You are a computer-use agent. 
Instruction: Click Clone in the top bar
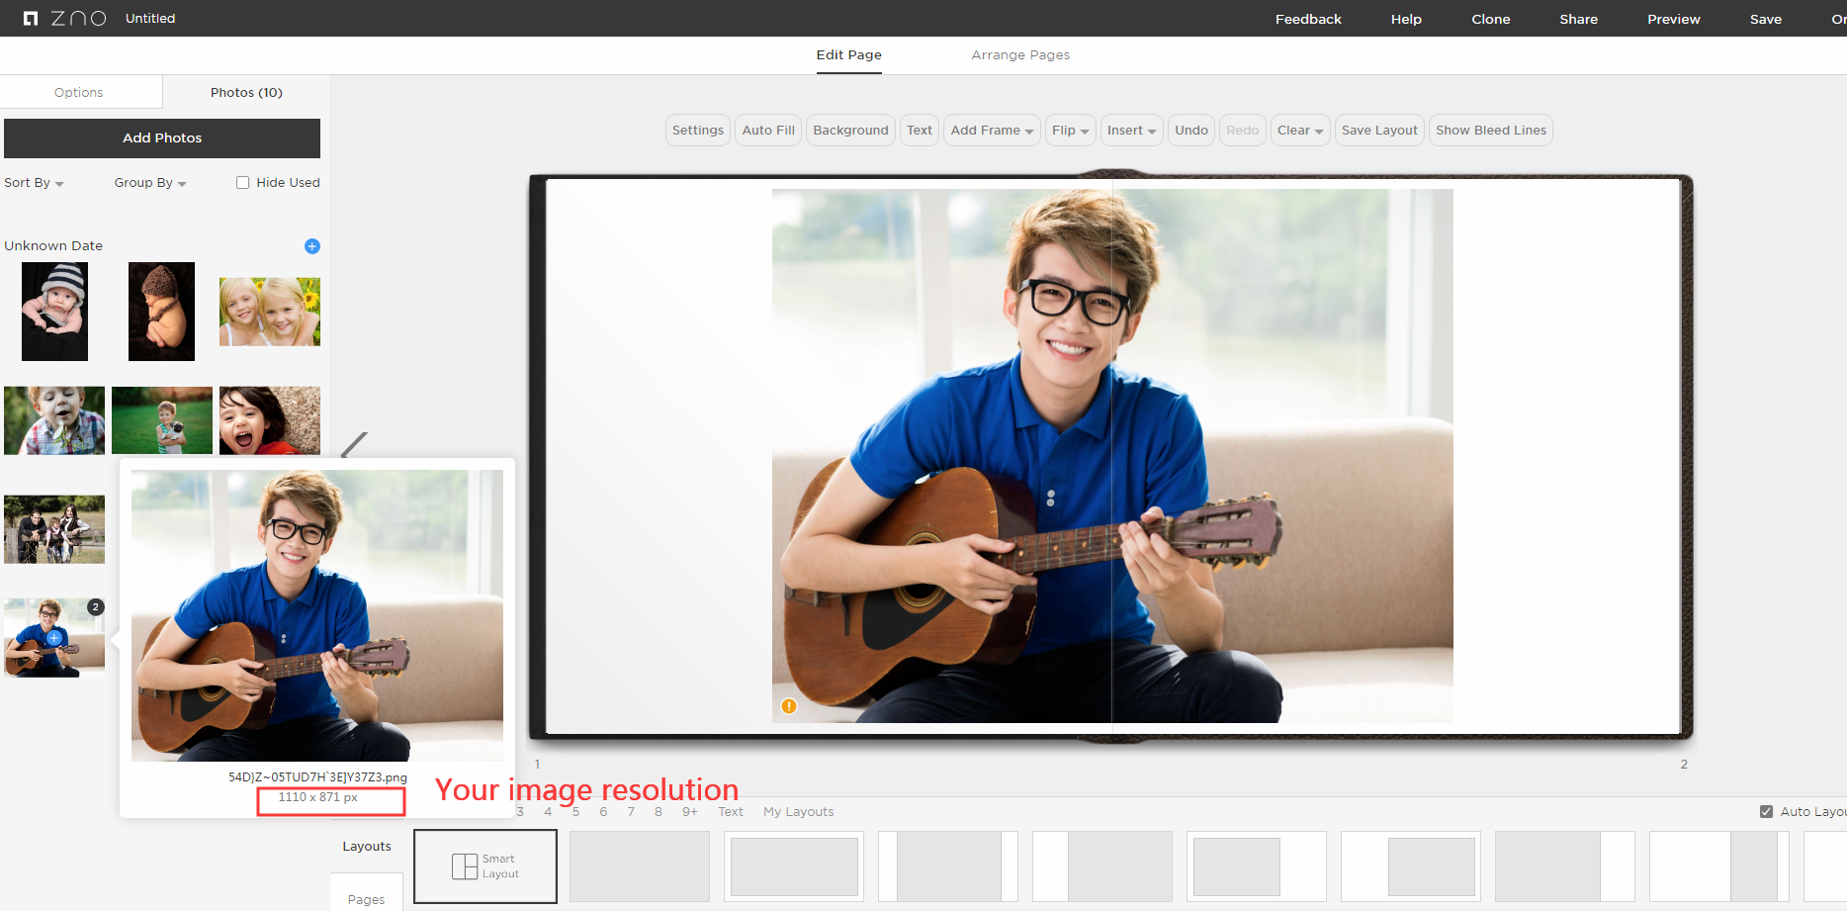click(x=1491, y=19)
